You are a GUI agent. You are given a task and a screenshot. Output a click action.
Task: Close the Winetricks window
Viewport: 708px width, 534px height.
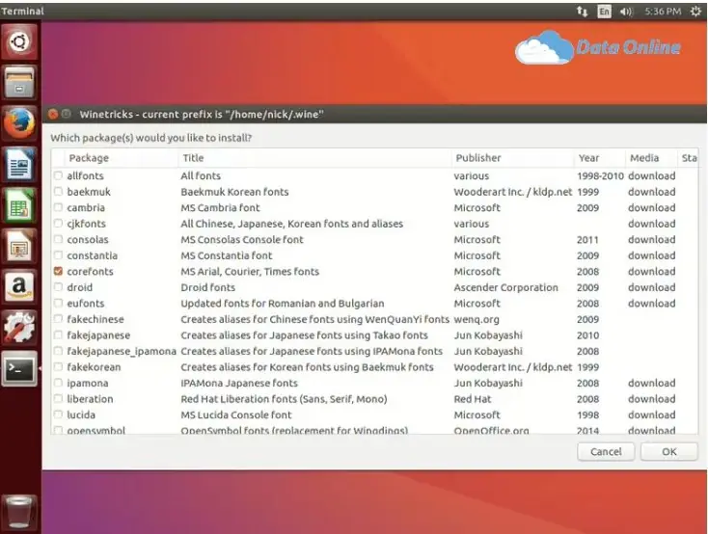coord(53,114)
